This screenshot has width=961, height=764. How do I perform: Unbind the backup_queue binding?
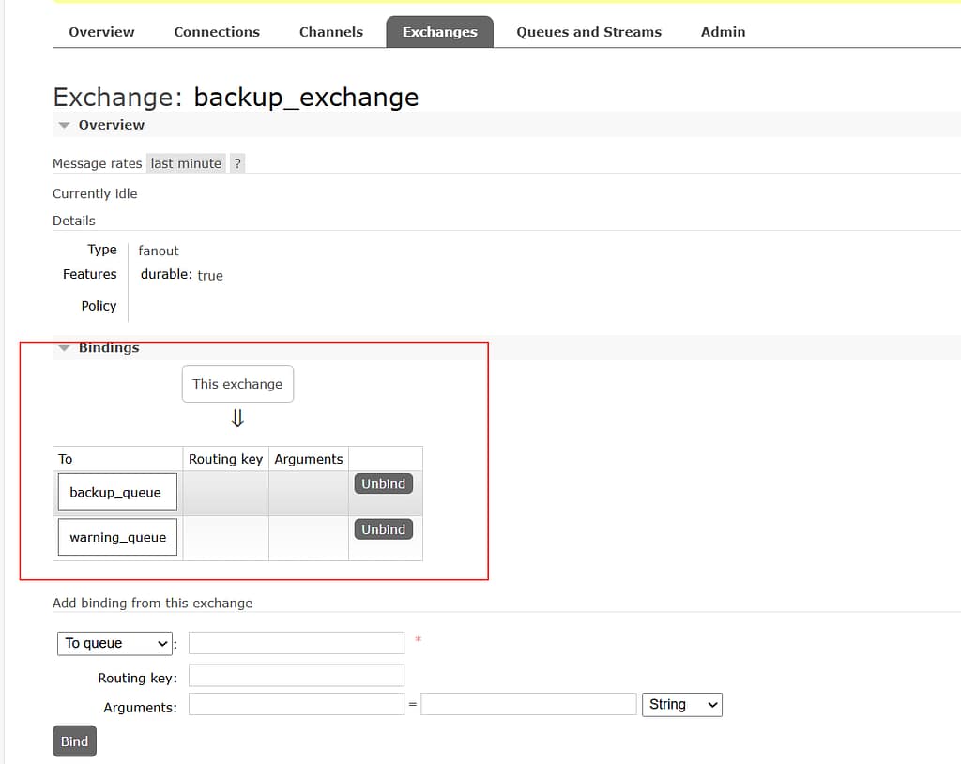point(383,484)
